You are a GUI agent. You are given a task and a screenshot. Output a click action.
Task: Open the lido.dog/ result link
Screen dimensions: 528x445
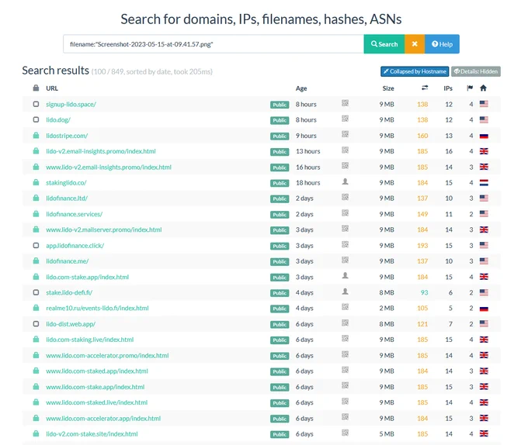[x=58, y=119]
